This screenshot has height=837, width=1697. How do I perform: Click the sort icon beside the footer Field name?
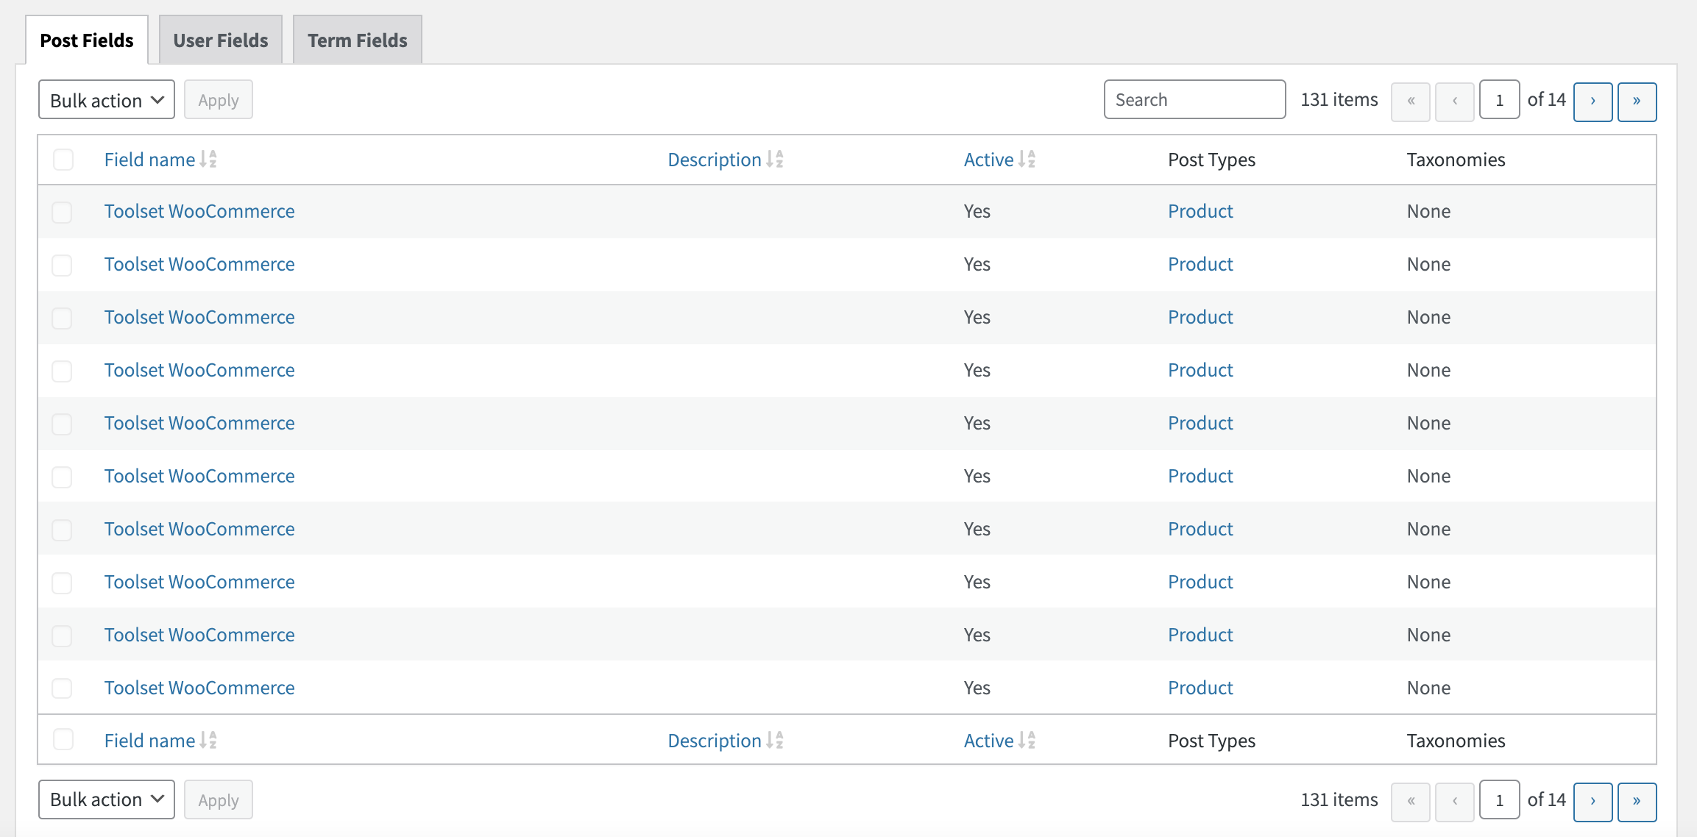[x=208, y=740]
